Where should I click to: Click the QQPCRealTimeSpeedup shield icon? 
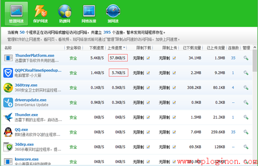tap(8, 73)
